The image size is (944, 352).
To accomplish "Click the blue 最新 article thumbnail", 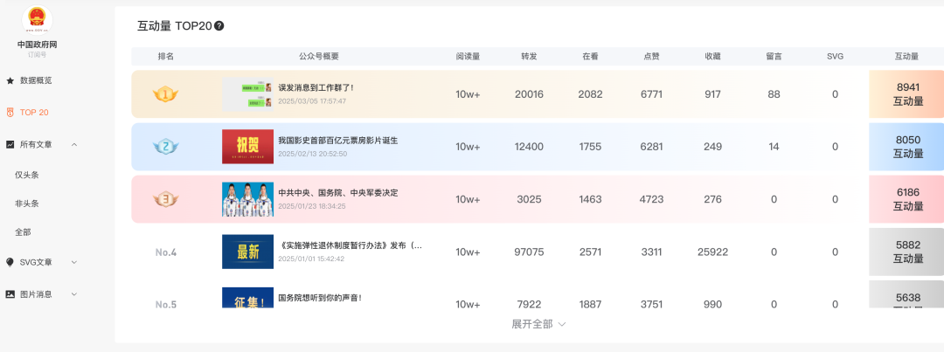I will coord(247,252).
